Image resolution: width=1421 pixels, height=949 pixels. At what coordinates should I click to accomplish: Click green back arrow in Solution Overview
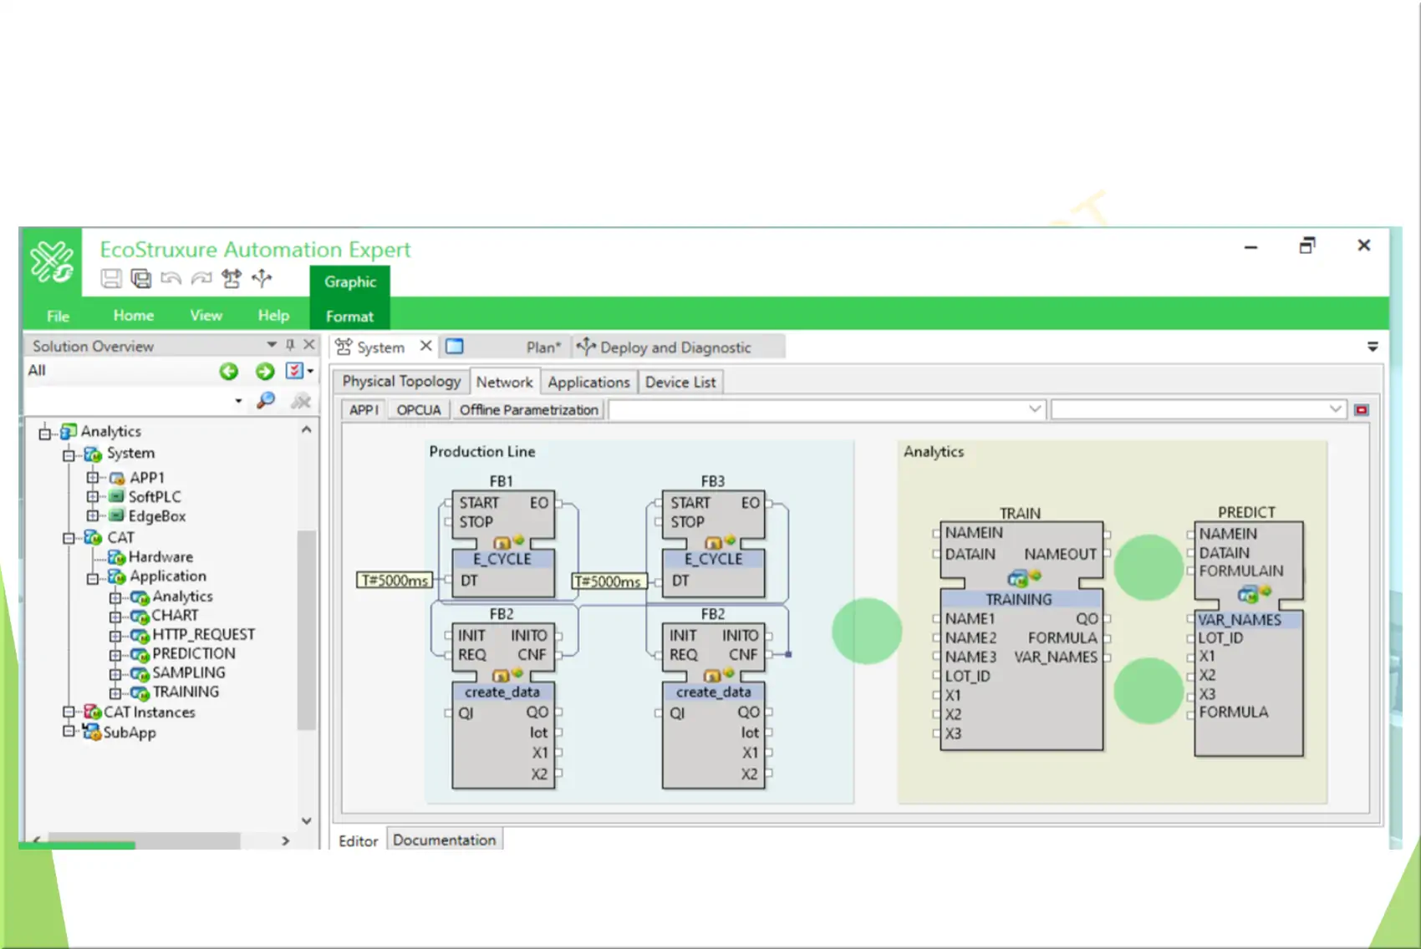coord(228,371)
